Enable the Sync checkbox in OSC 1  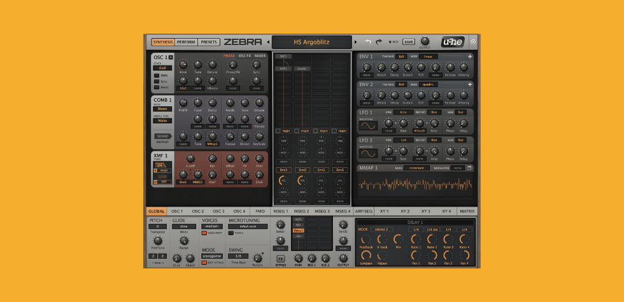tap(156, 81)
